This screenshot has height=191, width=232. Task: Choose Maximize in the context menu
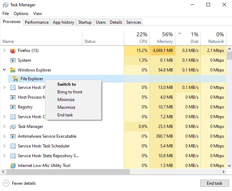73,107
